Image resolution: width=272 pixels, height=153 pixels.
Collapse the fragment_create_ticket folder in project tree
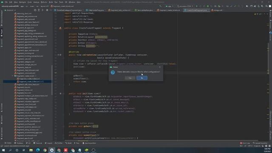[x=12, y=76]
